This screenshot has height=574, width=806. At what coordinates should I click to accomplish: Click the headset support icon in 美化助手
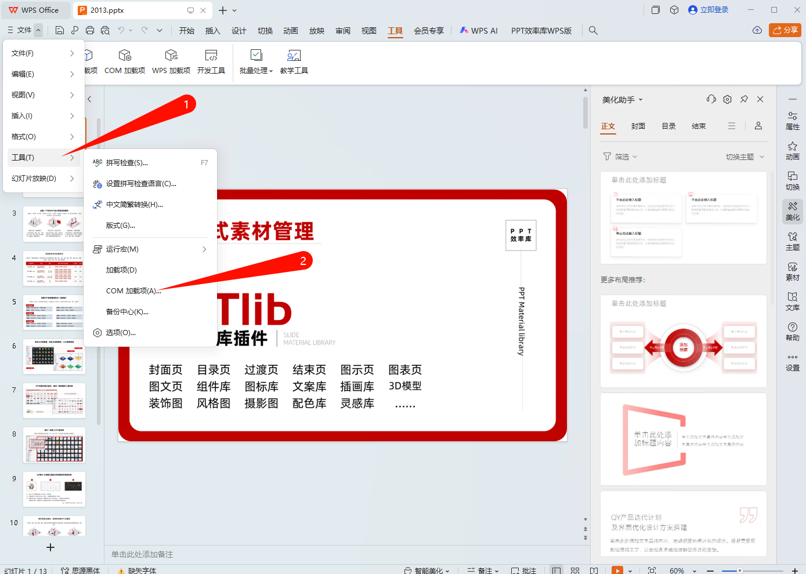[x=711, y=99]
